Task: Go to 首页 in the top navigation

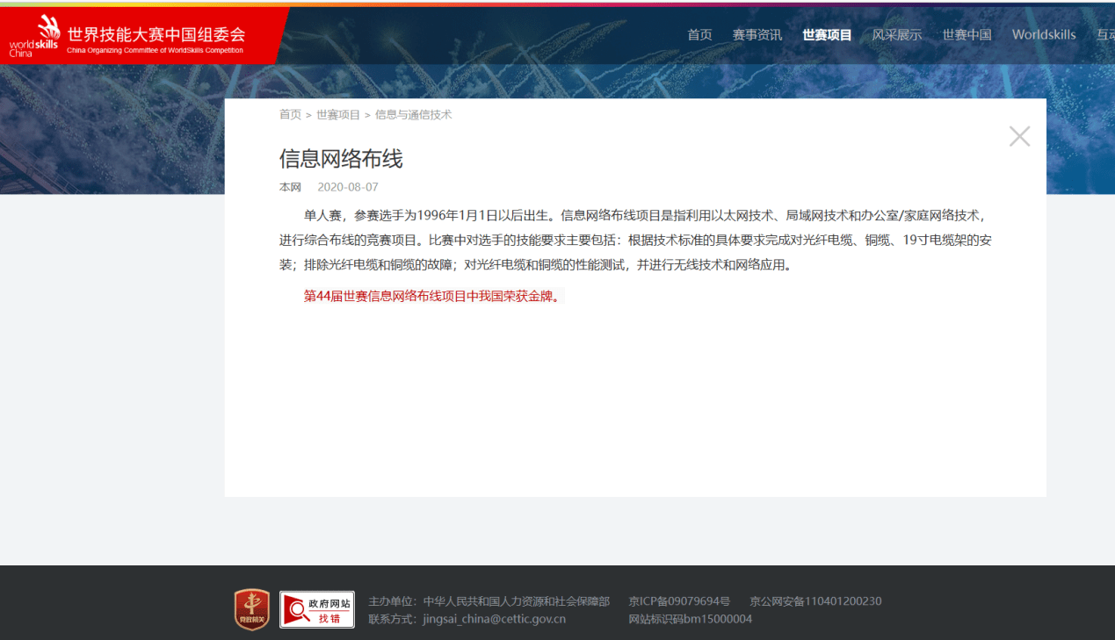Action: 699,35
